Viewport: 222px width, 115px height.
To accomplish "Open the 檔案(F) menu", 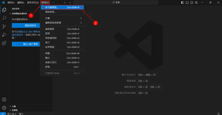I will (x=11, y=2).
